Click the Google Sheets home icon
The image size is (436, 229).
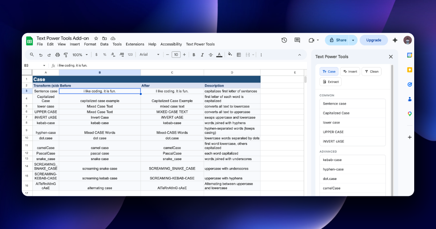click(29, 41)
